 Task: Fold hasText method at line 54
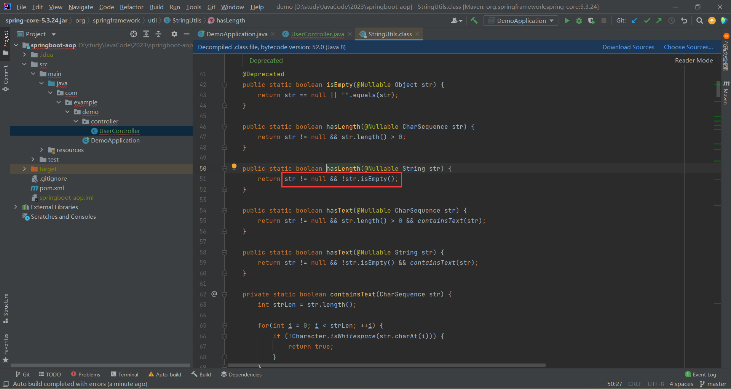[225, 211]
